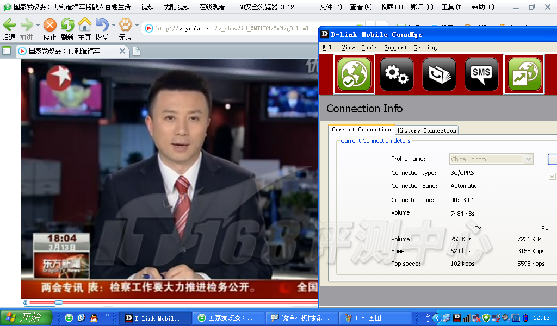Click the browser Stop (停止) button

coord(49,25)
